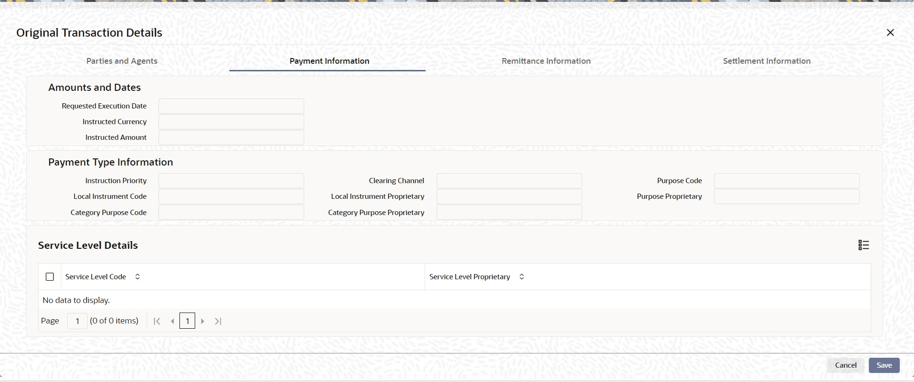Focus the Requested Execution Date field
The image size is (914, 382).
[x=231, y=106]
